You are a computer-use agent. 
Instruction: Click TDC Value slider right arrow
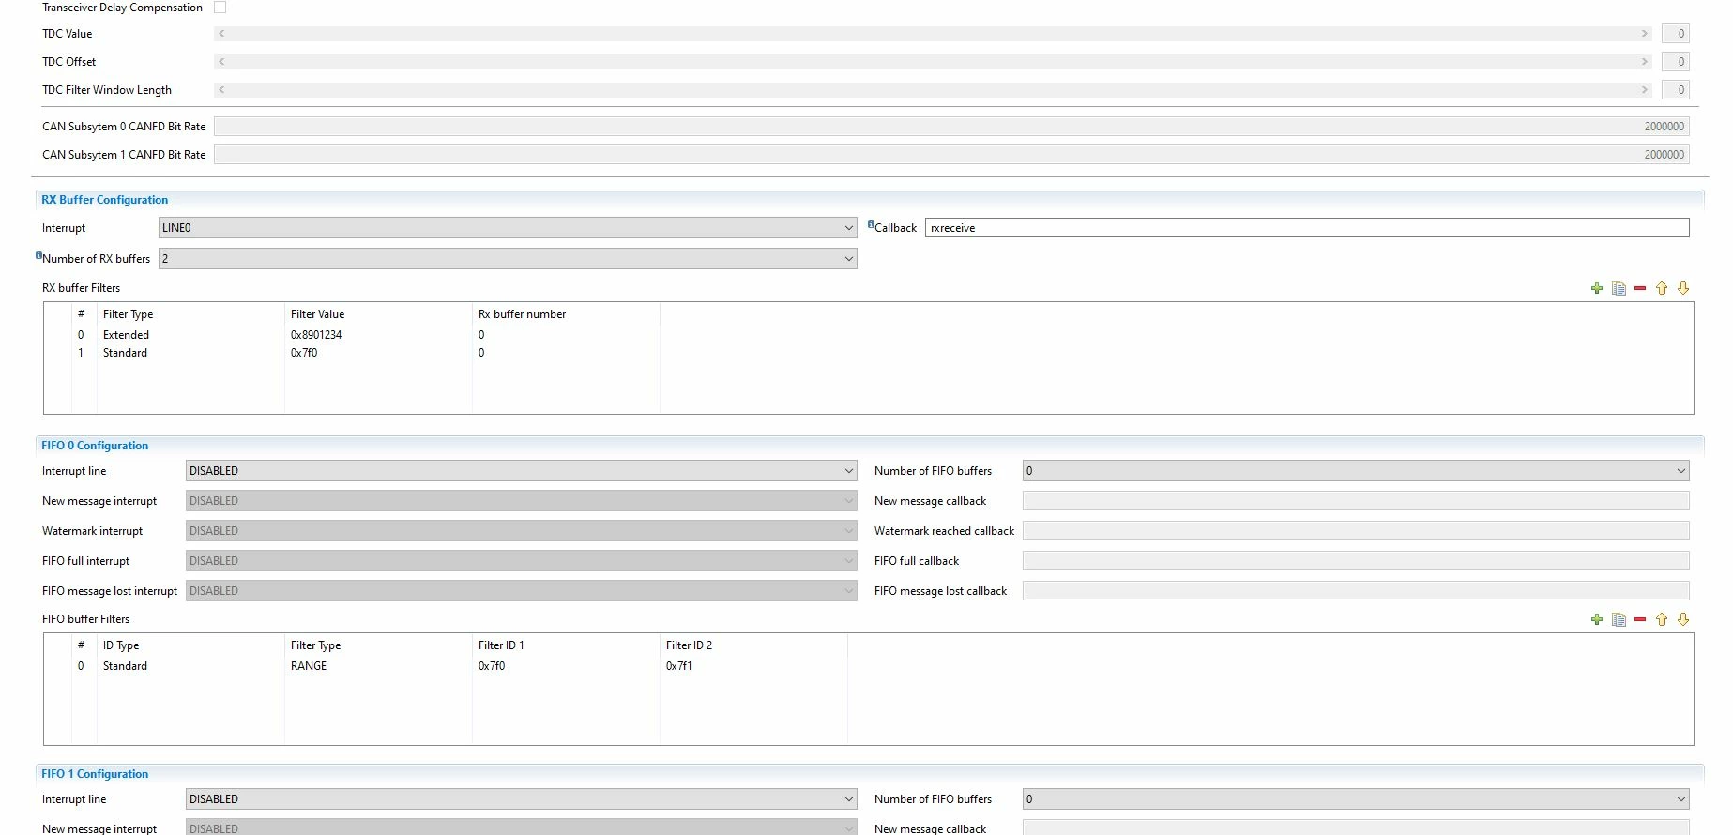point(1644,34)
